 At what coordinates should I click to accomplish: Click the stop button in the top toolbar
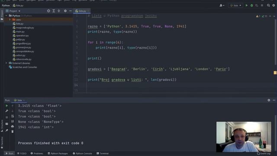[x=262, y=6]
